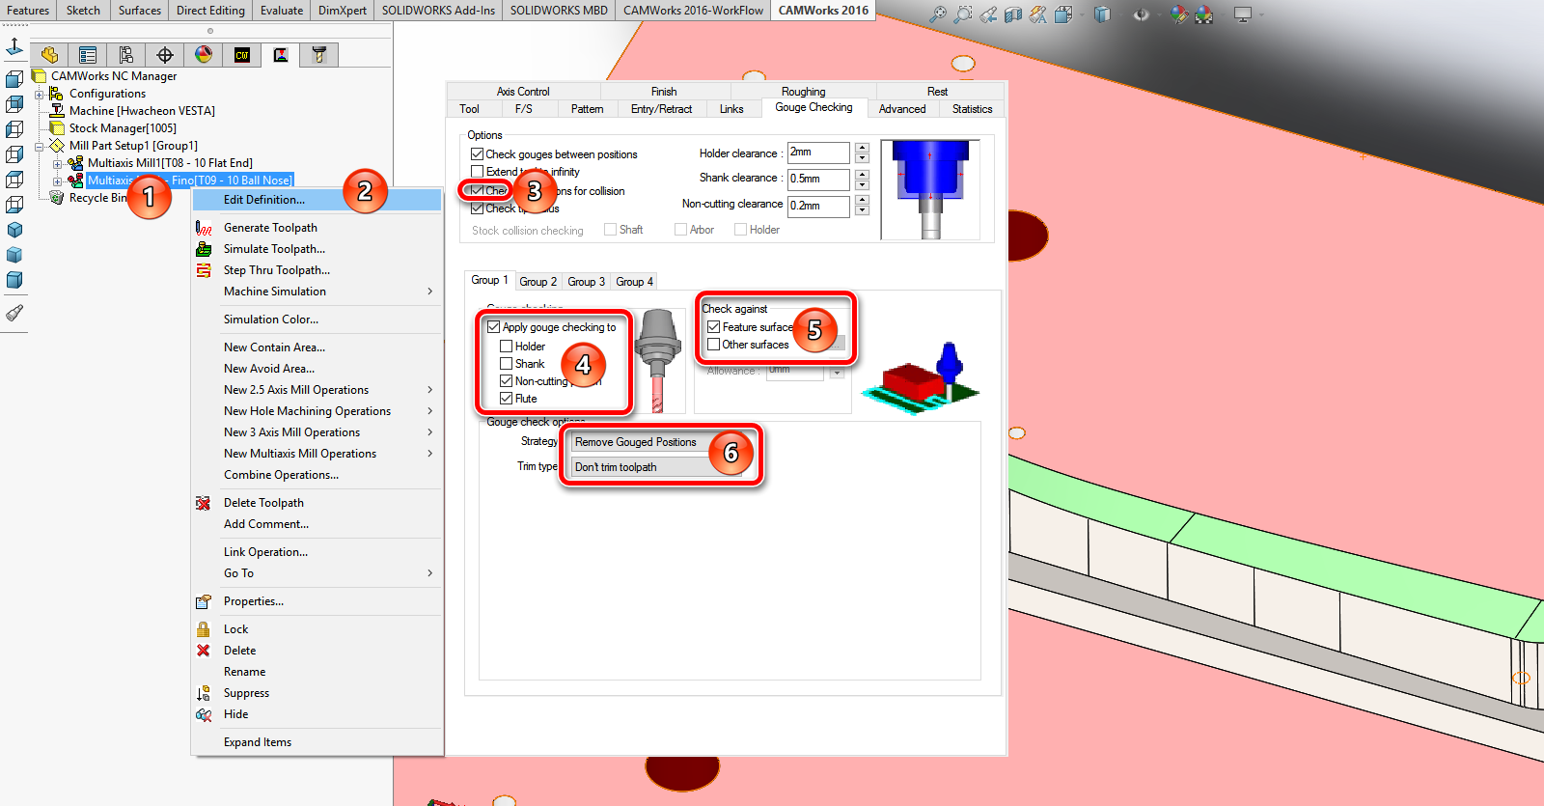Click the Section View icon
The width and height of the screenshot is (1544, 806).
click(1012, 14)
